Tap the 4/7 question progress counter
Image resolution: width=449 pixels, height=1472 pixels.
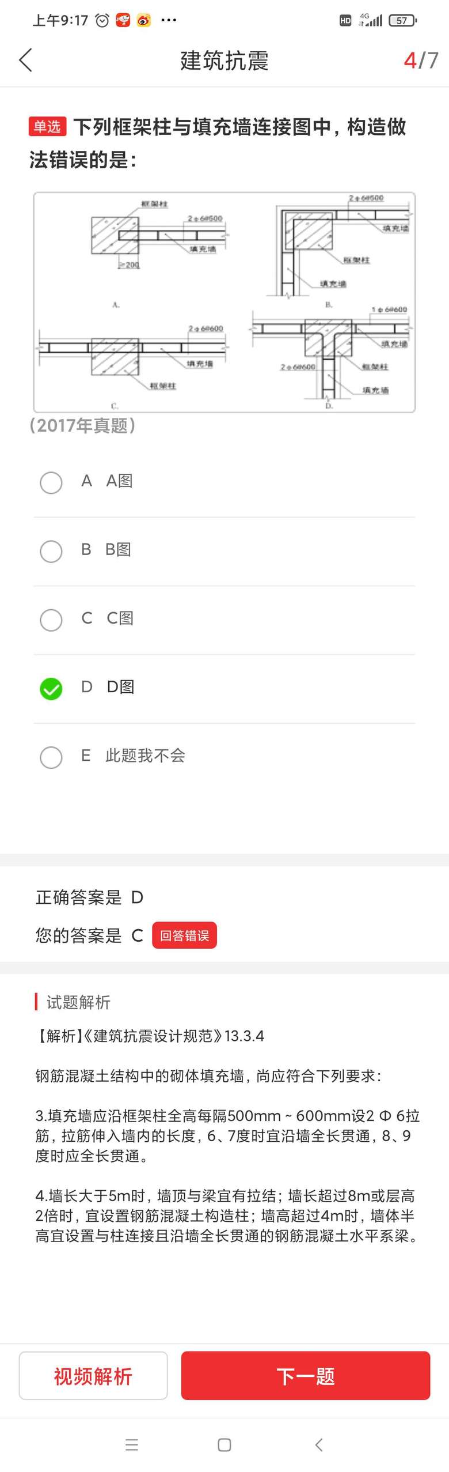coord(421,60)
